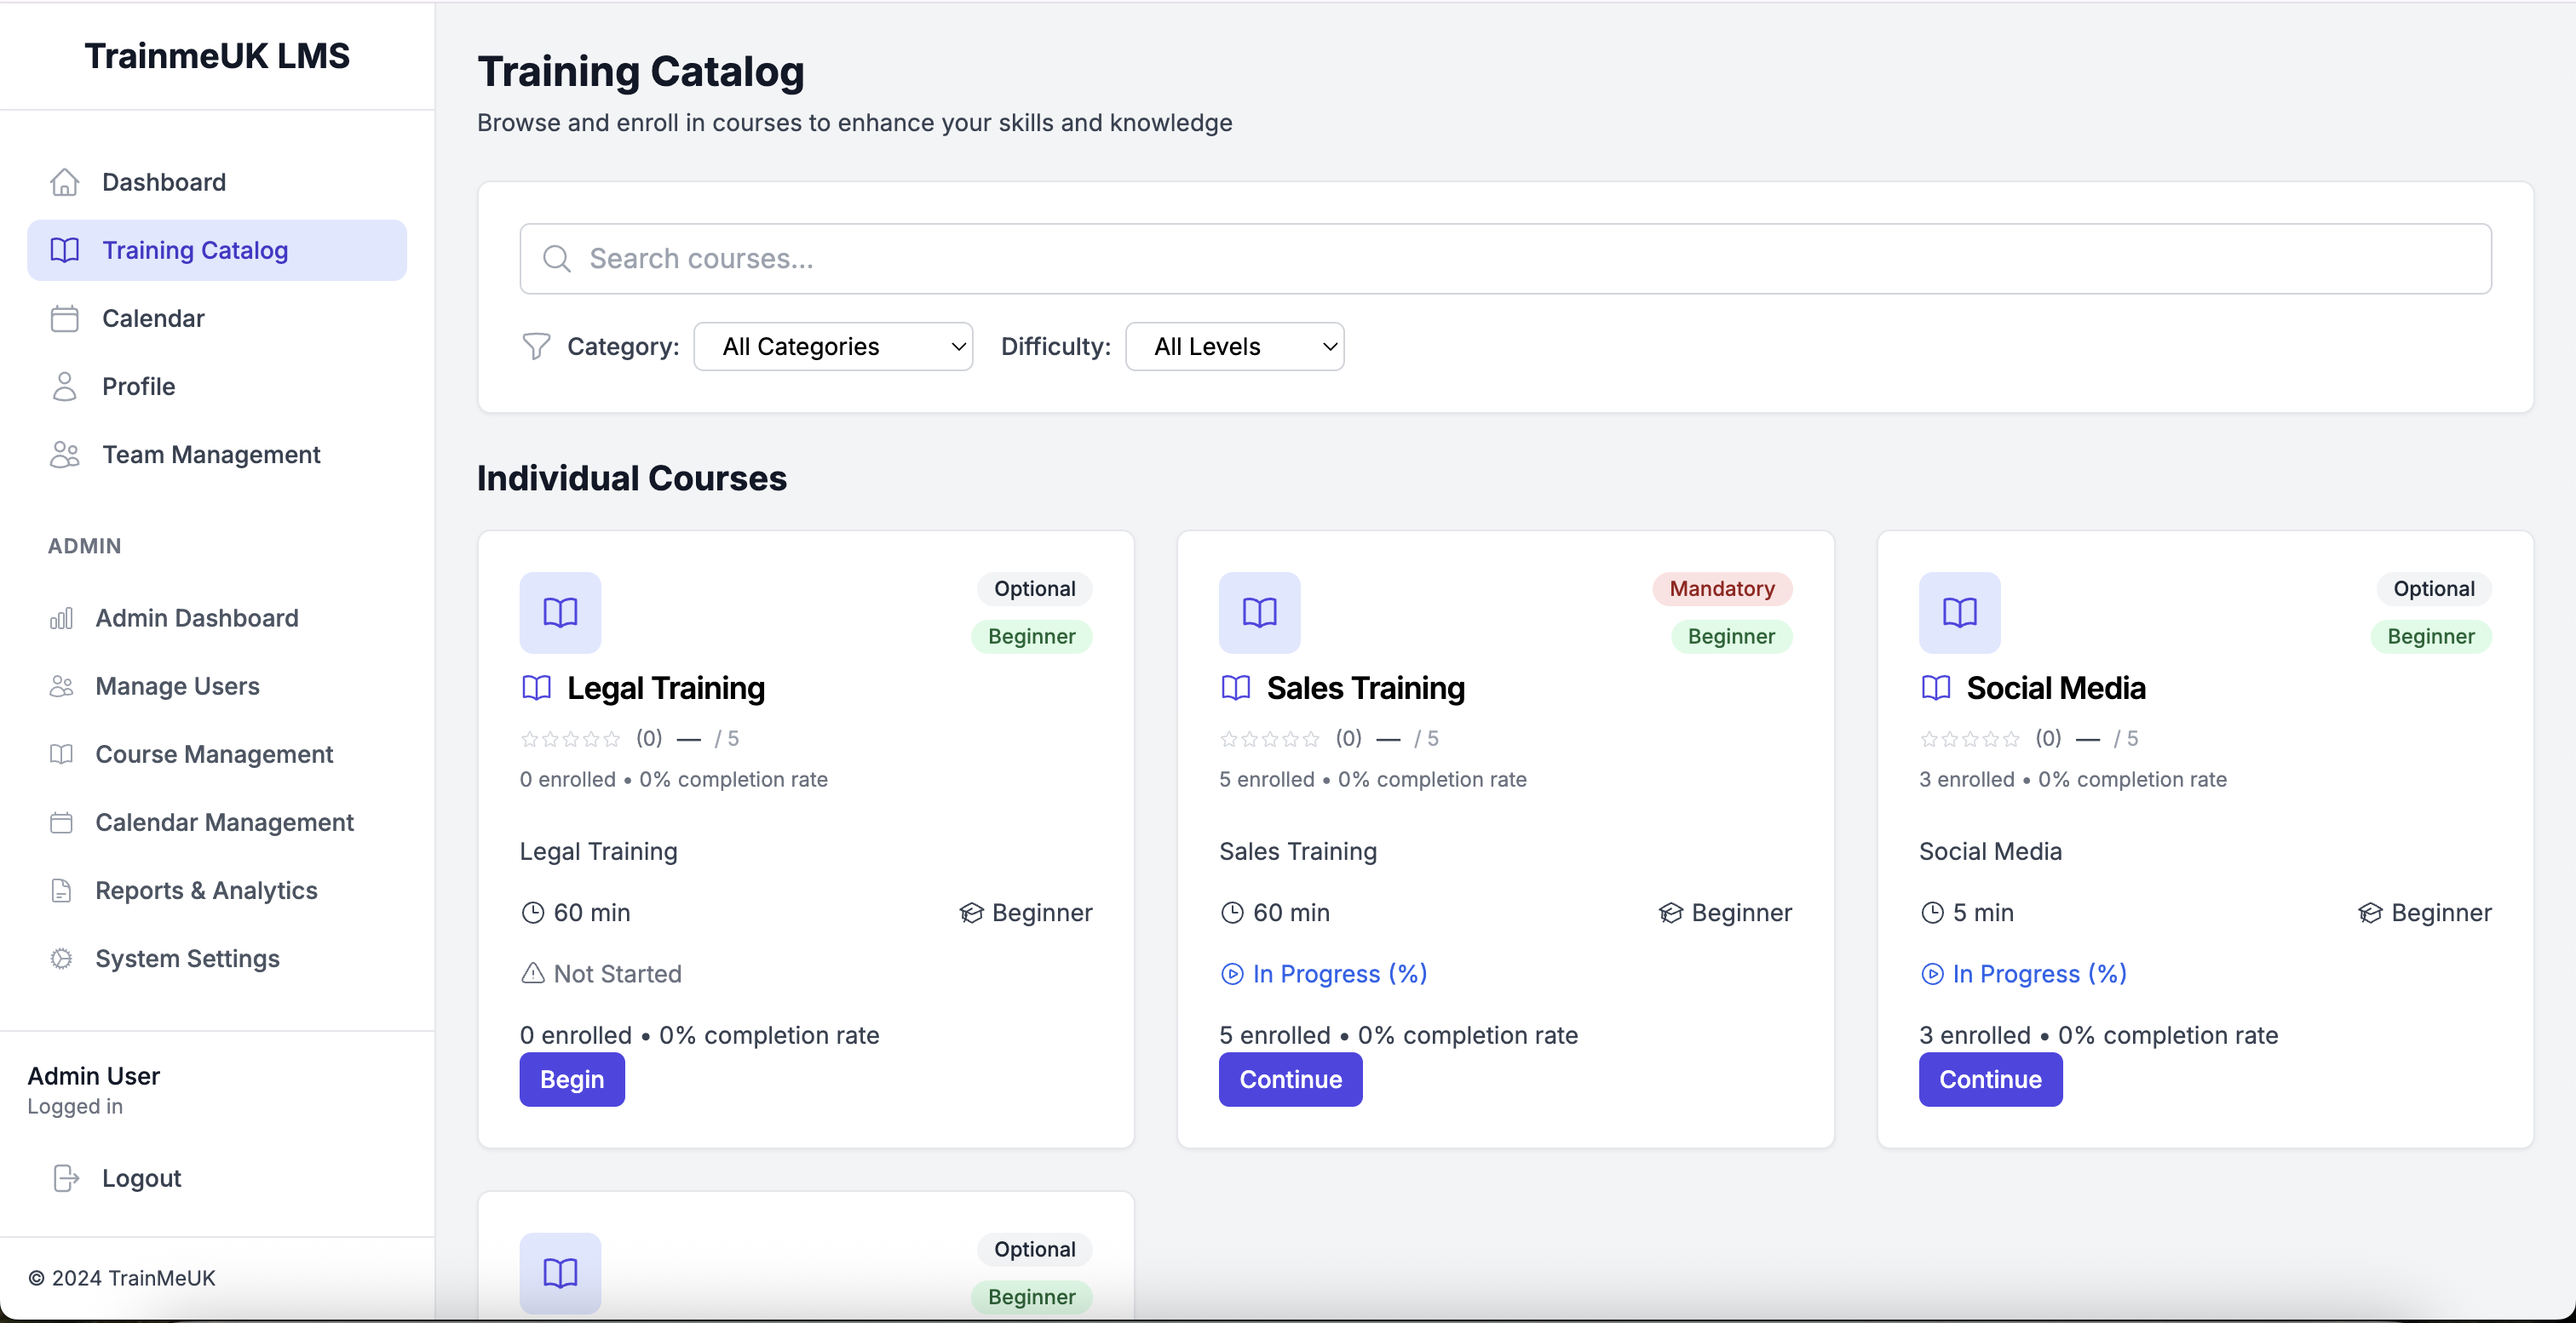Open Calendar from the sidebar
The height and width of the screenshot is (1323, 2576).
216,318
